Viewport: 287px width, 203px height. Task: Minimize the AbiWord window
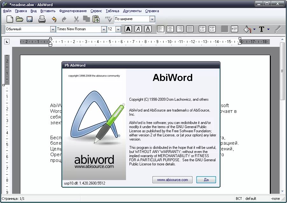(259, 4)
